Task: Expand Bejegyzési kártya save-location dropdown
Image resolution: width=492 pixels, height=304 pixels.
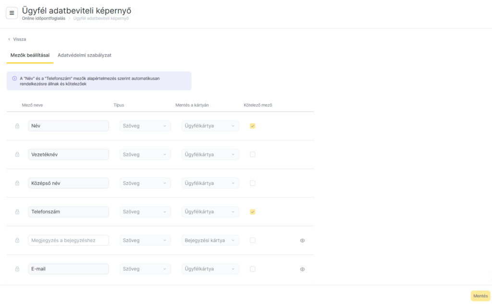Action: coord(210,241)
